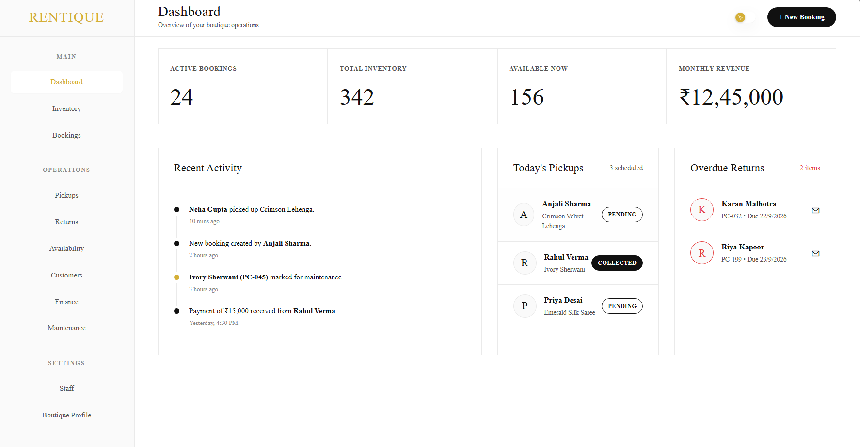Click Priya Desai's P avatar
The image size is (860, 447).
tap(525, 306)
